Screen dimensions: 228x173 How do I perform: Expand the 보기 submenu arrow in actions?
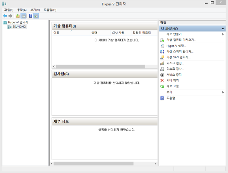223,92
